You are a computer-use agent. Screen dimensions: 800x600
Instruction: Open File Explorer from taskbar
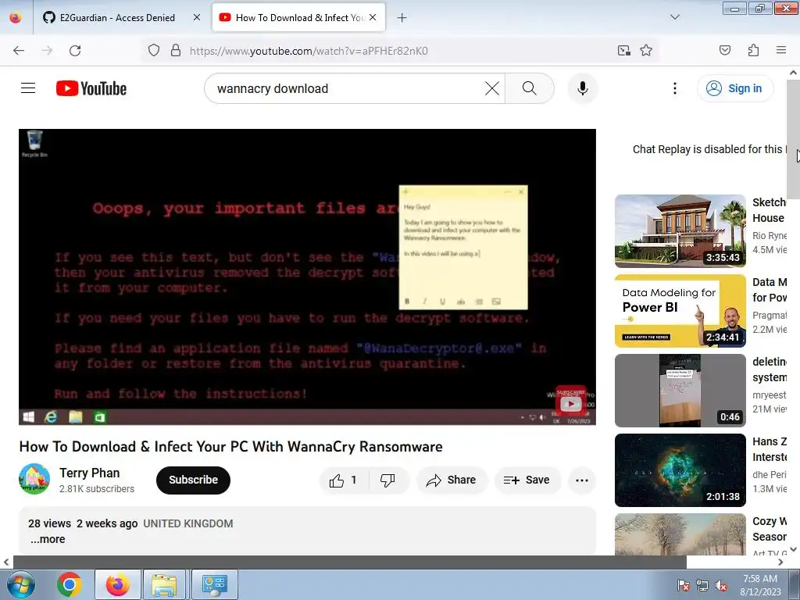coord(164,584)
